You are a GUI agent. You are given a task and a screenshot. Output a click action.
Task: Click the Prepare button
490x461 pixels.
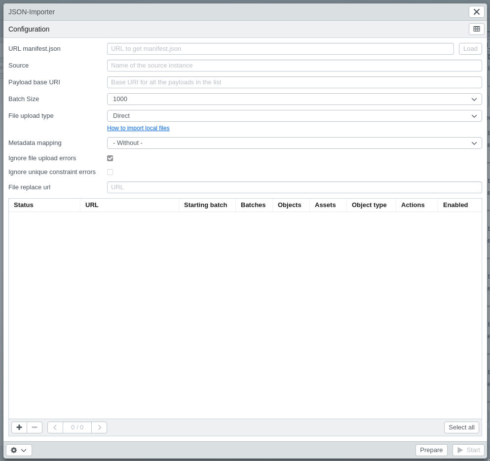pos(431,450)
